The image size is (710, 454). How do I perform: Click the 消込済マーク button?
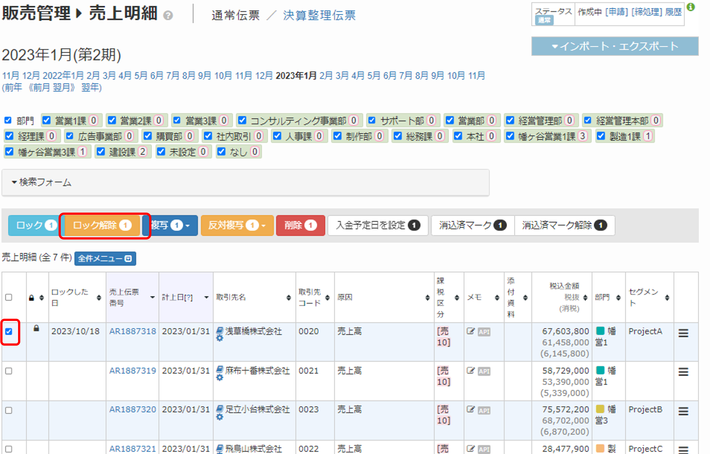(473, 225)
